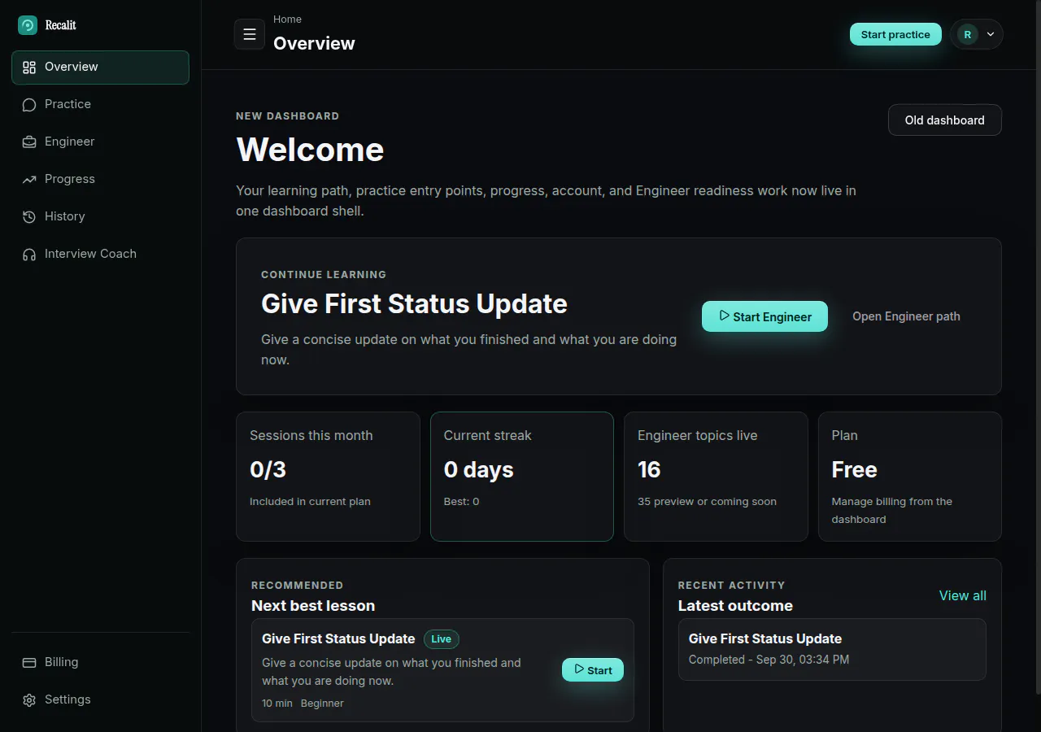The image size is (1041, 732).
Task: Click the "Completed - Sep 30, 03:34 PM" text
Action: [769, 660]
